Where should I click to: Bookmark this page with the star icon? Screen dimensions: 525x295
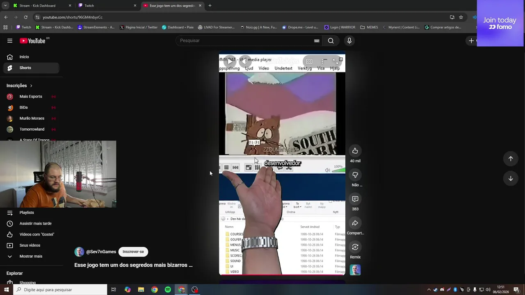(x=461, y=17)
